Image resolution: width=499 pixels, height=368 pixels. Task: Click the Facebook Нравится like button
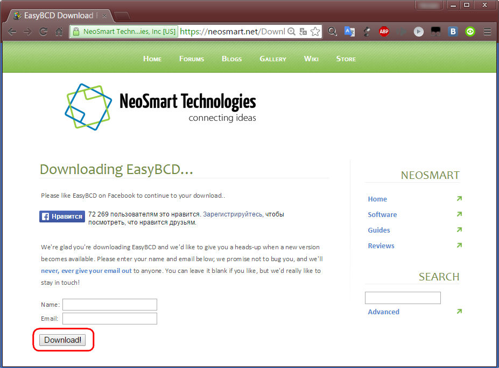pos(62,217)
